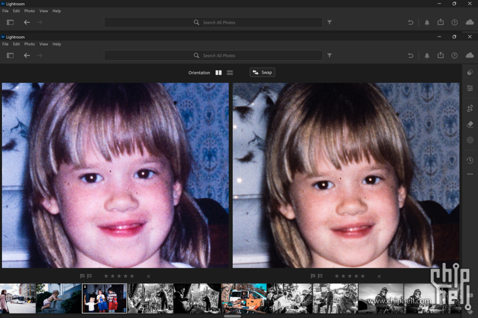This screenshot has height=318, width=478.
Task: Toggle the left panel icon in the back window
Action: [x=10, y=22]
